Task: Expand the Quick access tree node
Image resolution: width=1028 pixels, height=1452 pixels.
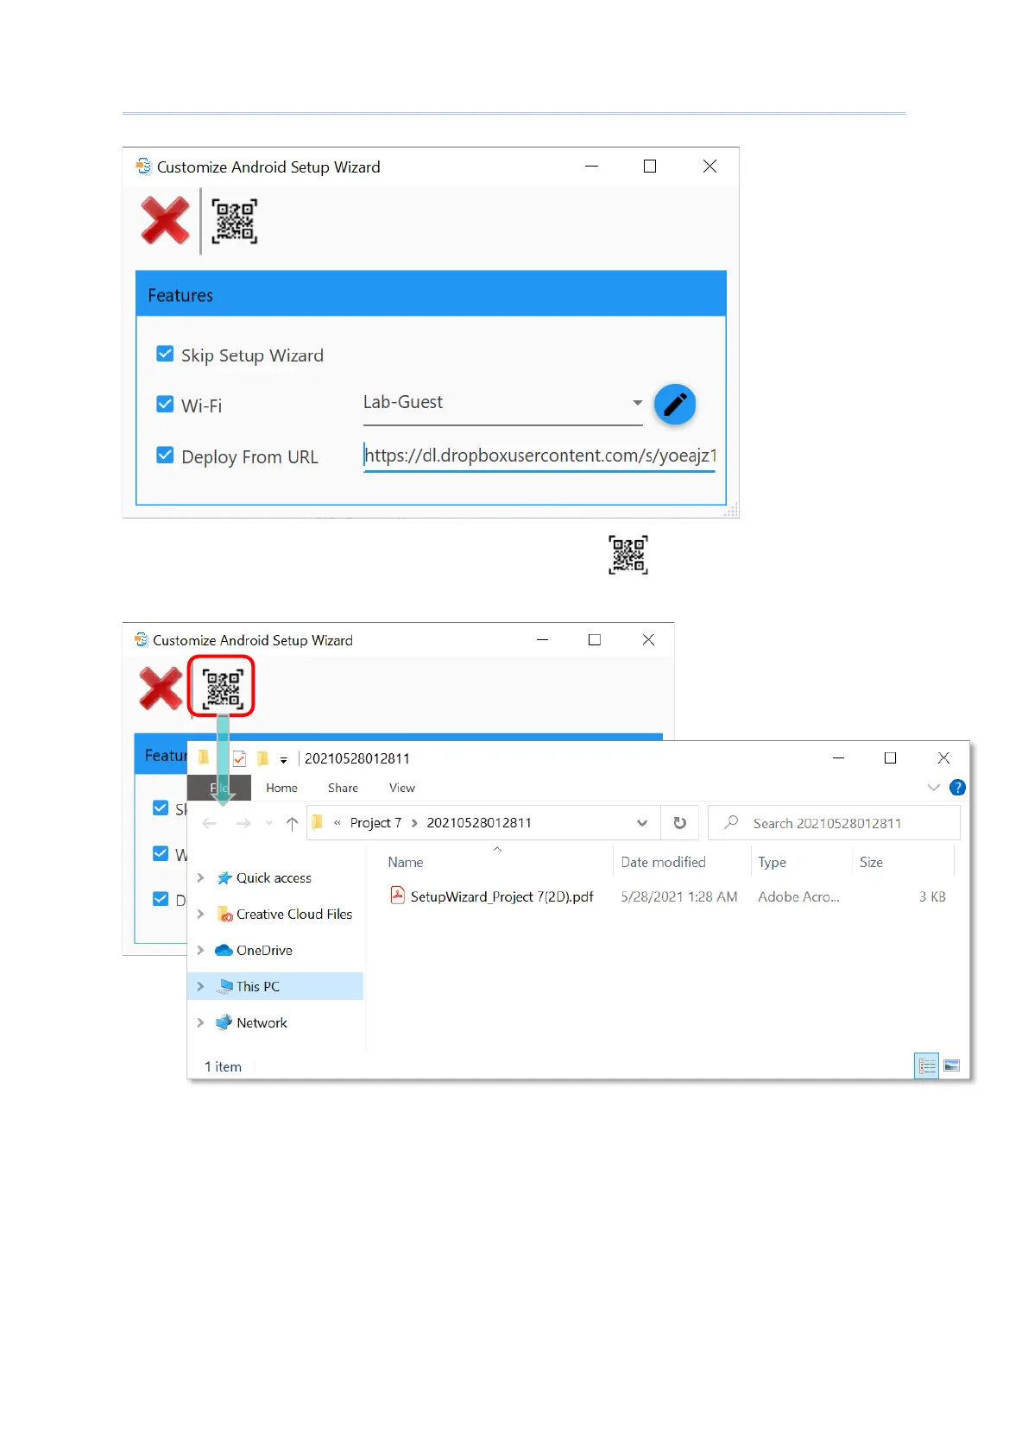Action: point(200,877)
